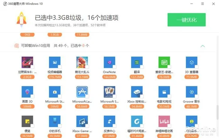This screenshot has height=138, width=219.
Task: Click the 360清理大师 logo in title bar
Action: coord(5,4)
